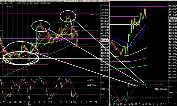Click the gray arrow icon after clock
This screenshot has width=177, height=106.
point(83,1)
